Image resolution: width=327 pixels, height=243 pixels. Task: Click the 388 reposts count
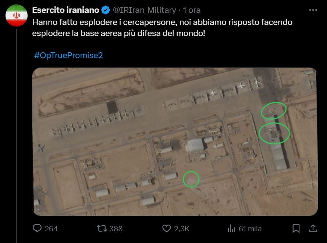(116, 229)
